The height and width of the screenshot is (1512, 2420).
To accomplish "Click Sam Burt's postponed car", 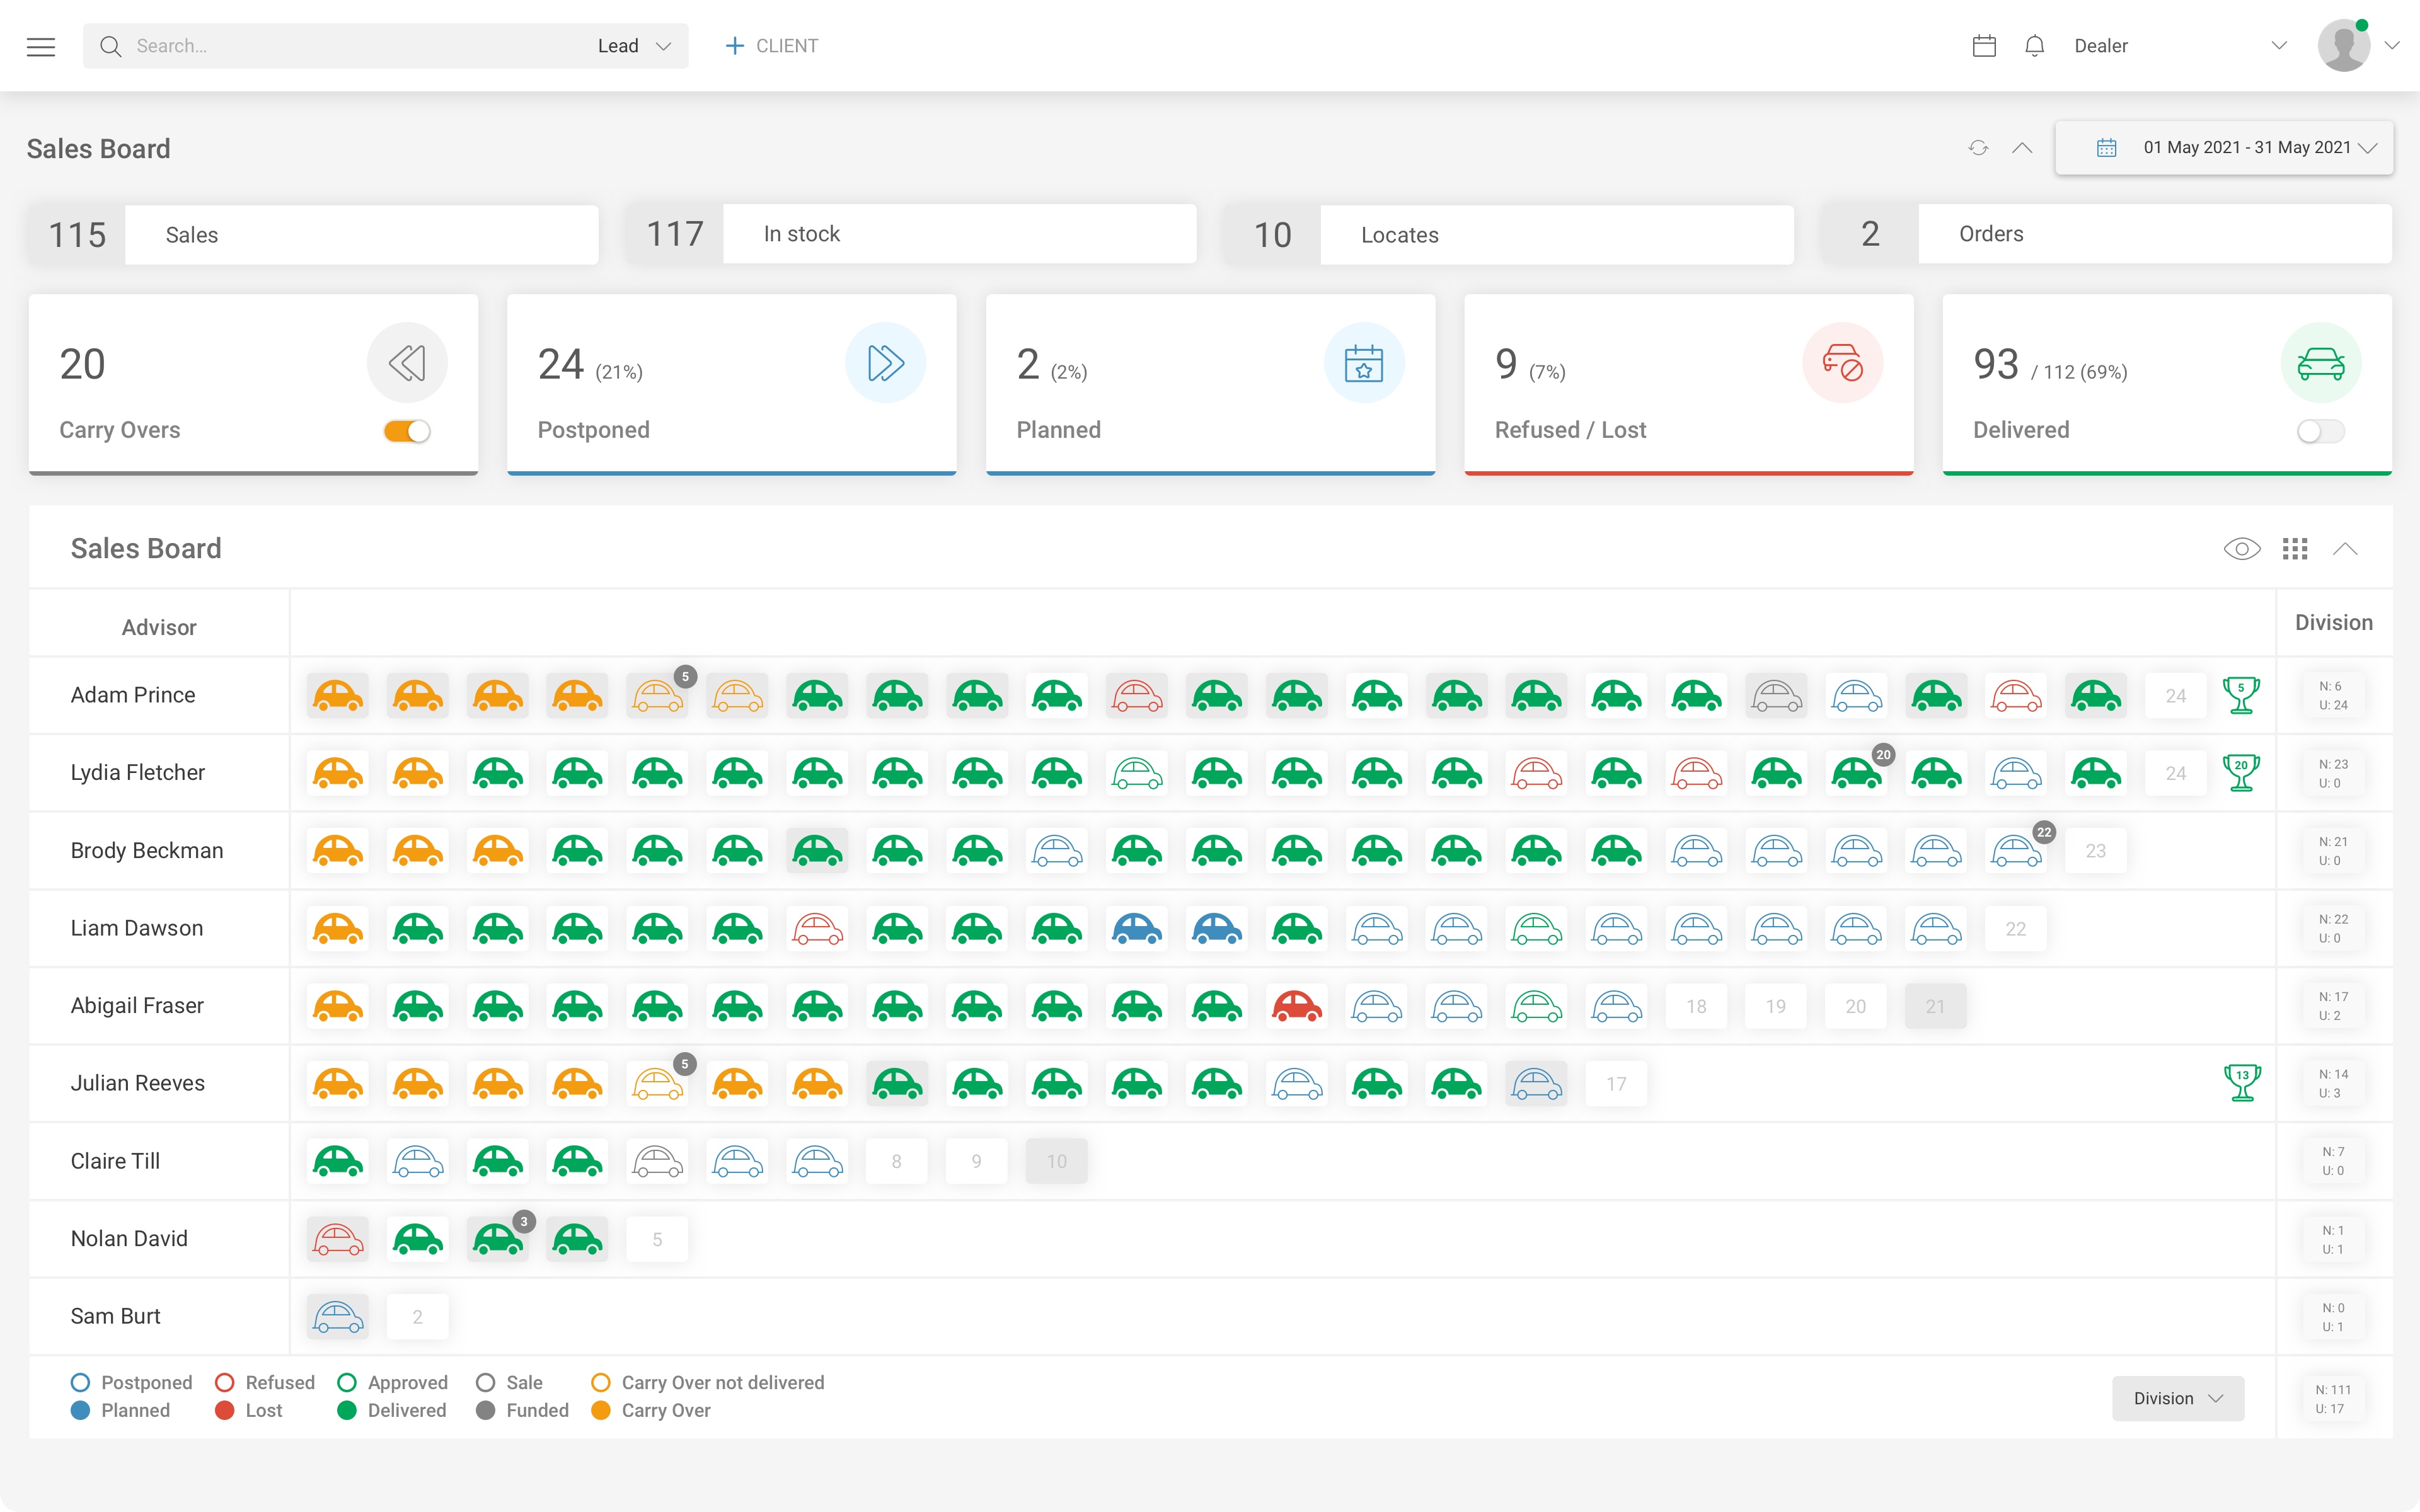I will (338, 1317).
